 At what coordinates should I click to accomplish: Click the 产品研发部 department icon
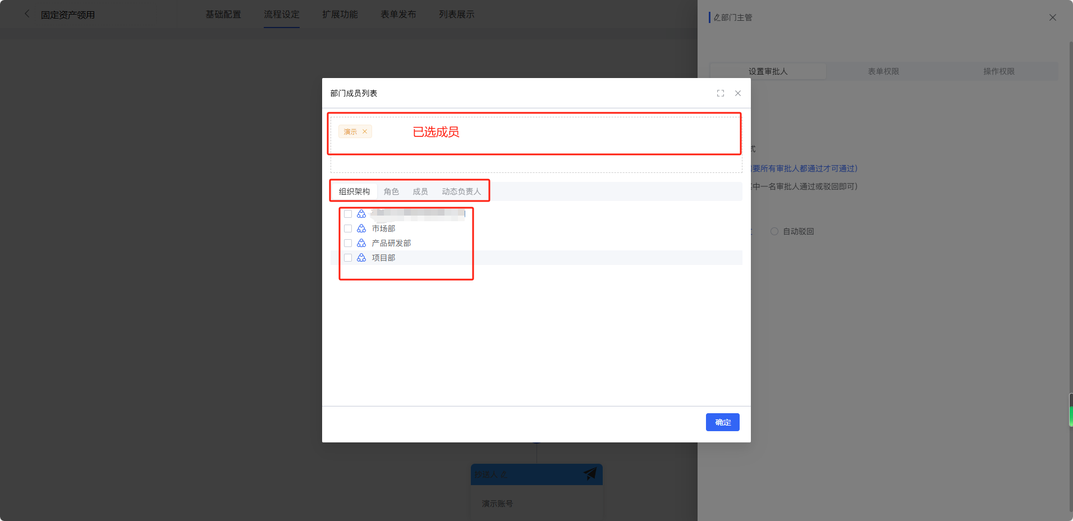point(361,243)
